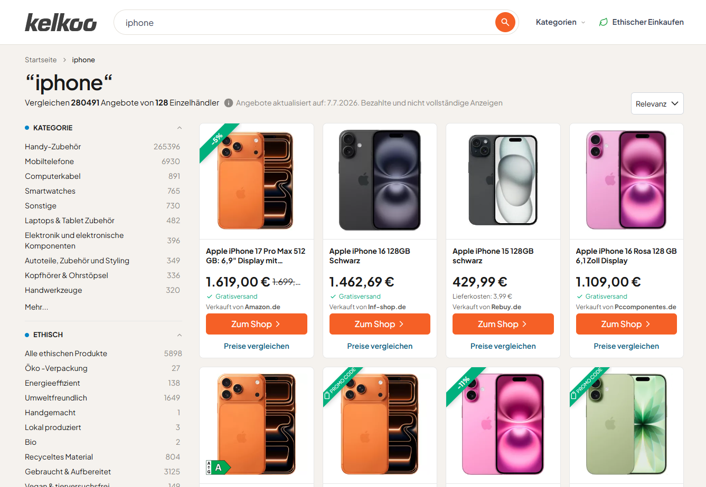Open the Relevanz sort dropdown

[657, 103]
